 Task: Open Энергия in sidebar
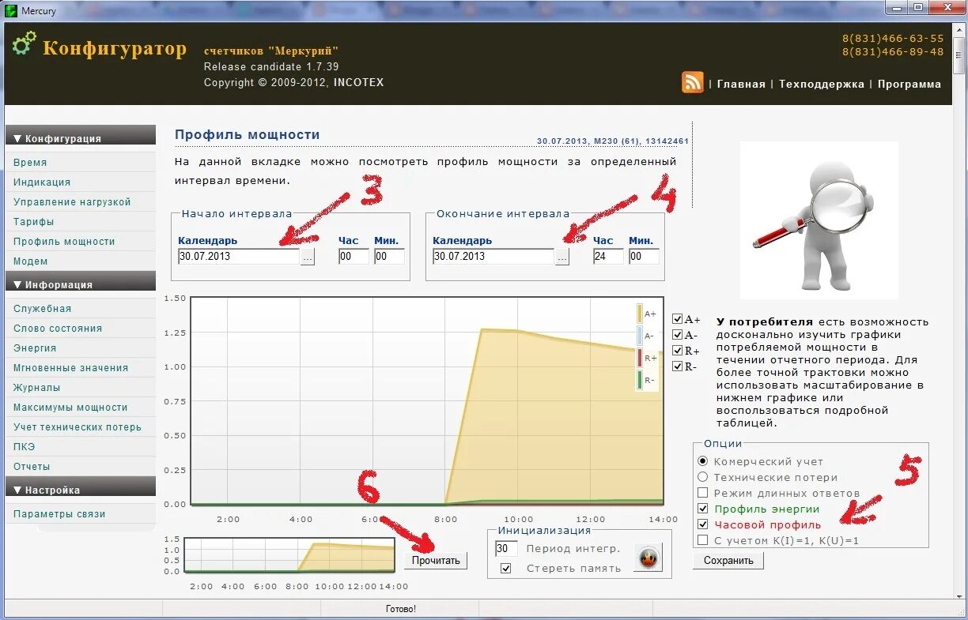click(35, 348)
